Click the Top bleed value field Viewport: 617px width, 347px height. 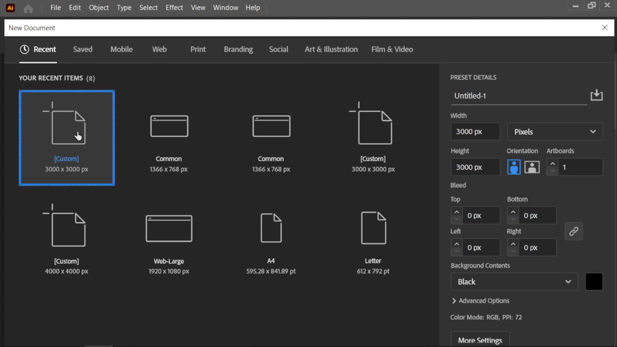tap(481, 215)
